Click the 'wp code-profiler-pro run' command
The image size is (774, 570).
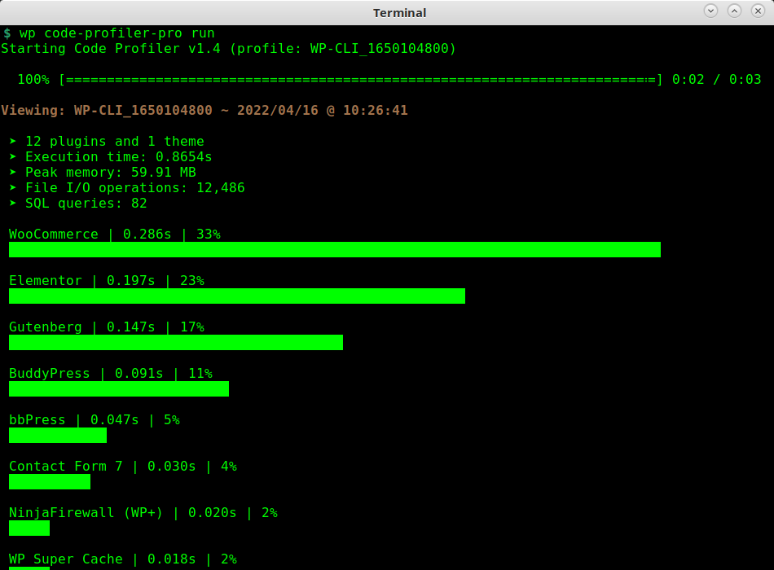pos(117,33)
